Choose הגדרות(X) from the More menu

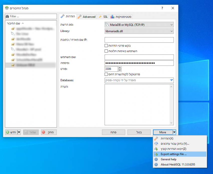[180, 138]
